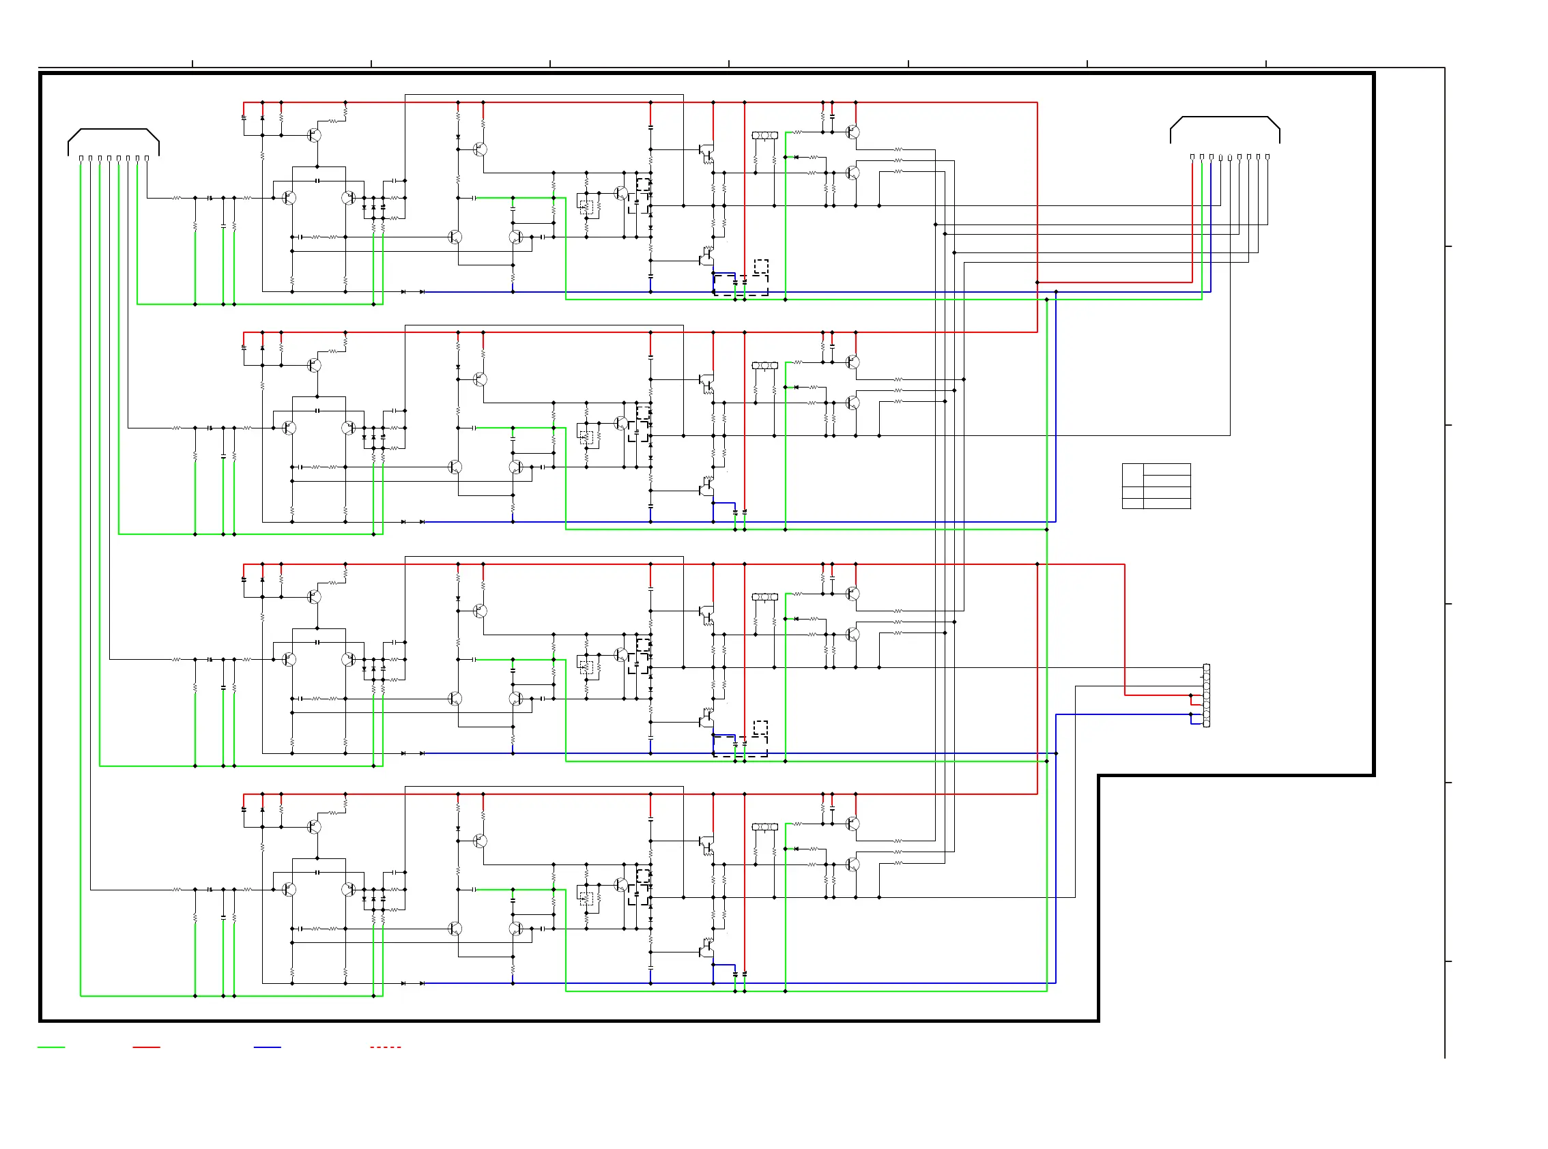Screen dimensions: 1548x1149
Task: Click the dashed red line legend sample
Action: 386,1047
